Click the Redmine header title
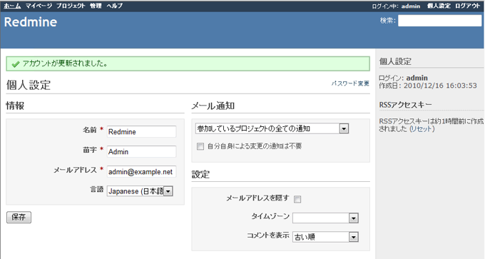This screenshot has width=485, height=259. point(31,22)
